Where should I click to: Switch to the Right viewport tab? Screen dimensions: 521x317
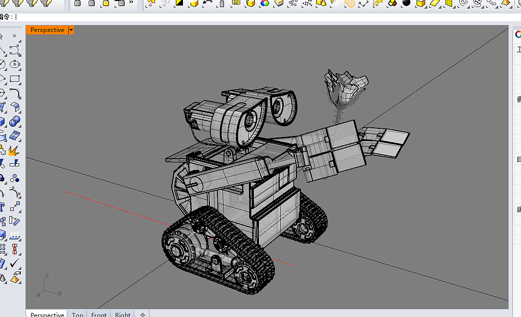pos(123,314)
